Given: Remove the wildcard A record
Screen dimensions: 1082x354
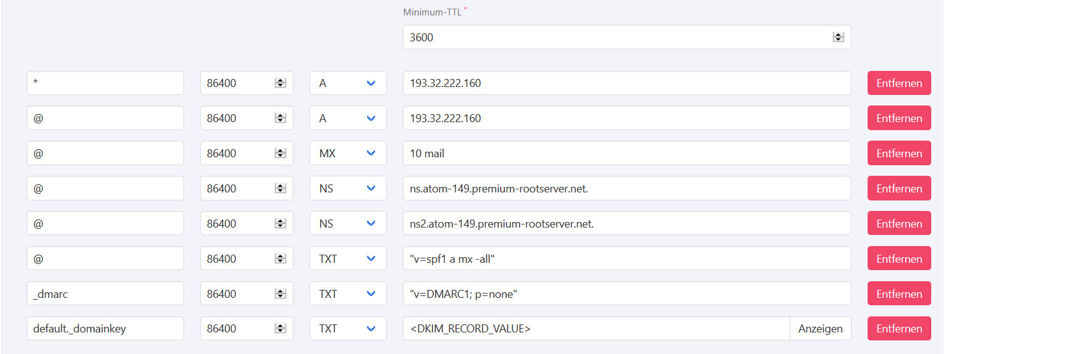Looking at the screenshot, I should point(898,83).
